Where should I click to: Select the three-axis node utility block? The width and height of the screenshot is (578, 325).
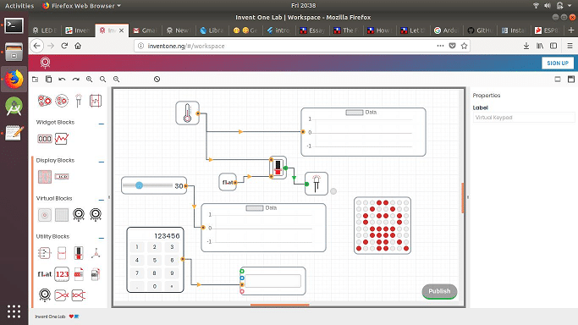coord(96,253)
